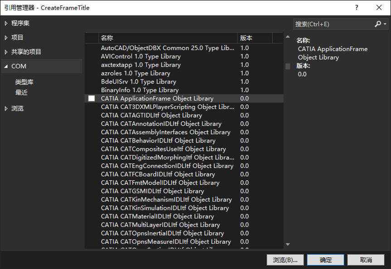Select CATIA CATCompositesUseItf Object Library row
This screenshot has width=391, height=269.
[184, 149]
